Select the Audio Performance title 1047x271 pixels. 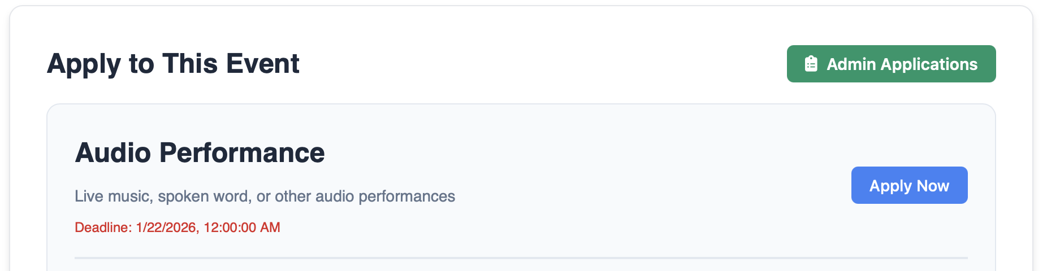[x=200, y=152]
